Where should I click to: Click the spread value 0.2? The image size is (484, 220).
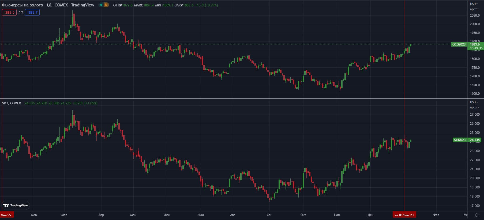click(21, 12)
